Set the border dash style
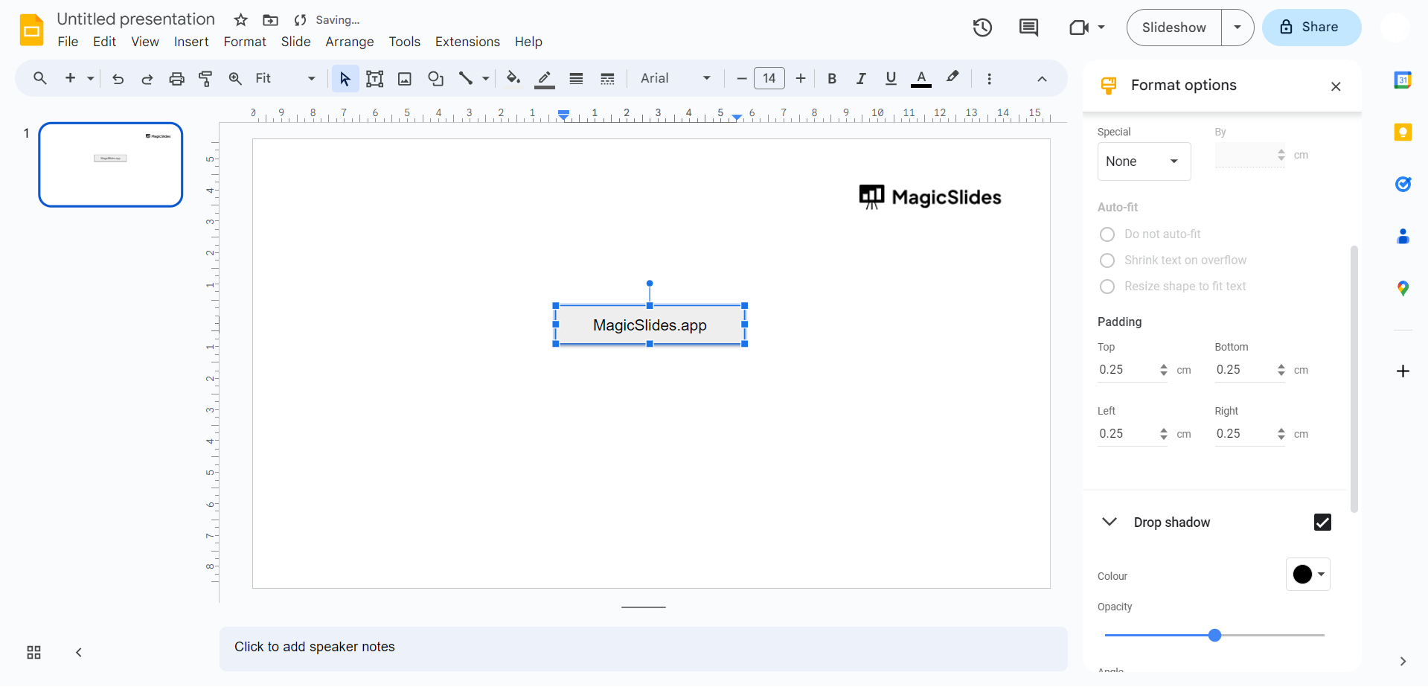1428x687 pixels. [607, 78]
